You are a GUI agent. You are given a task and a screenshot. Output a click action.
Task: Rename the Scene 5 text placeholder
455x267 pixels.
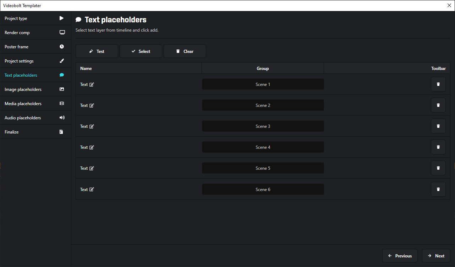tap(92, 168)
